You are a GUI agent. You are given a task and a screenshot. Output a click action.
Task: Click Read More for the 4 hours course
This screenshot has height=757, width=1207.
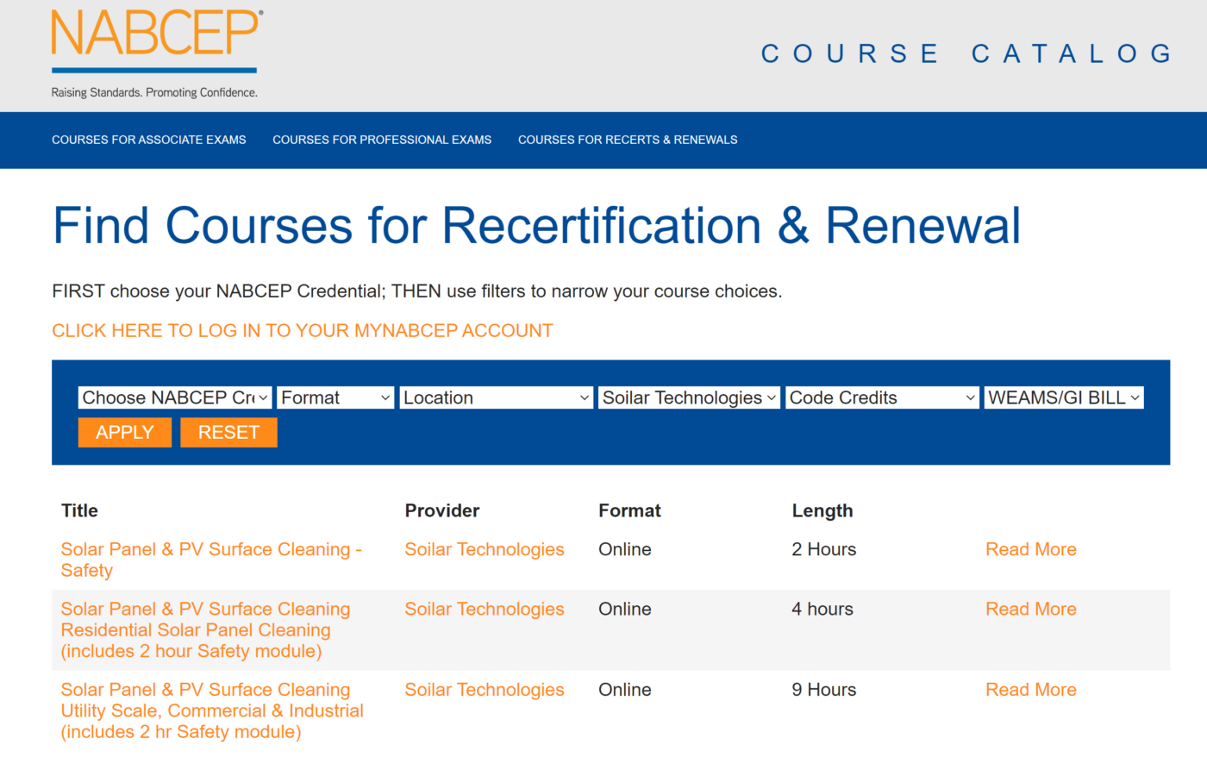1031,609
